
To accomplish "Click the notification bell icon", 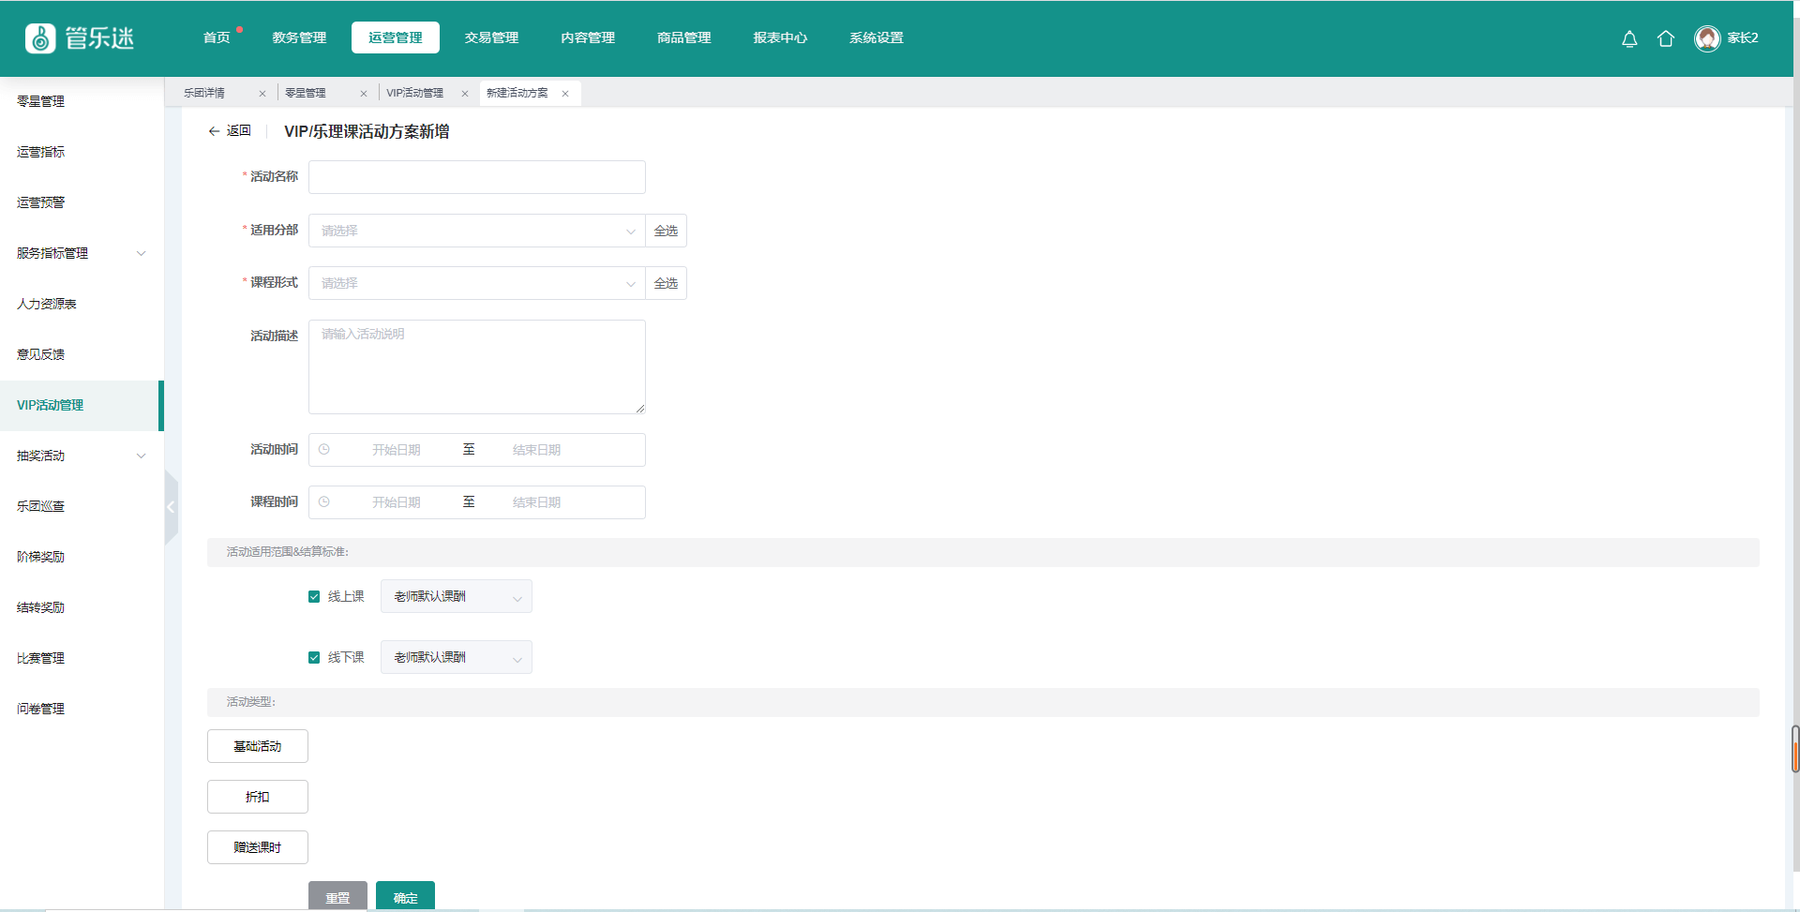I will (x=1629, y=38).
